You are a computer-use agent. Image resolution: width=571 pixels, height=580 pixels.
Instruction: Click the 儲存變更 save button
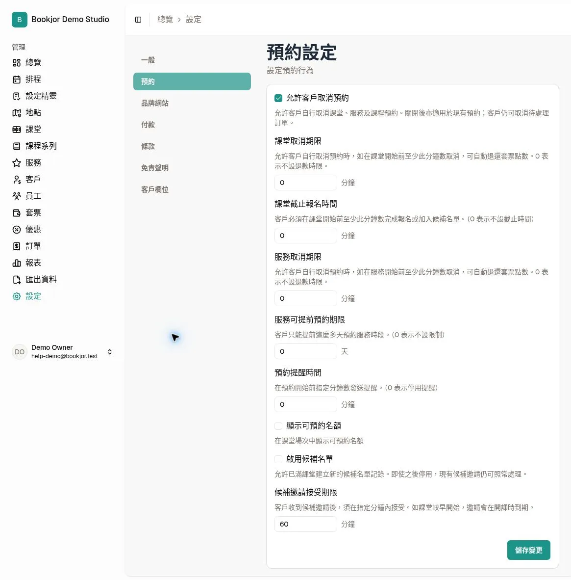[x=528, y=550]
